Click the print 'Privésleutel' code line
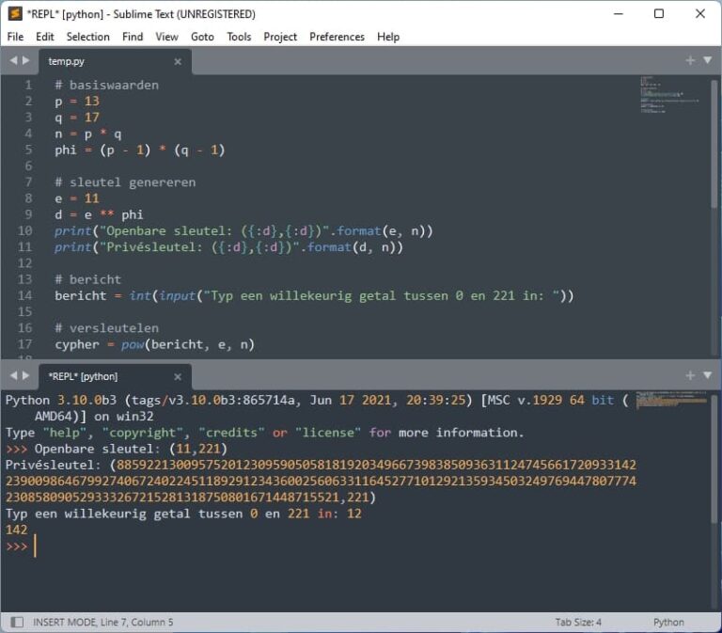 coord(228,247)
